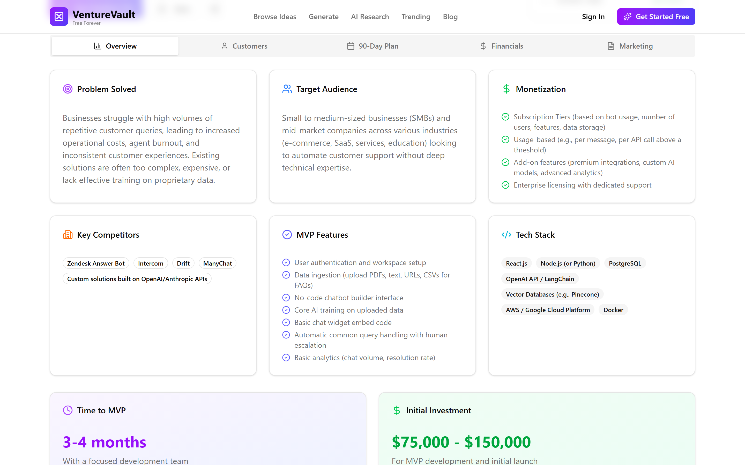The width and height of the screenshot is (745, 465).
Task: Select the React.js tech stack tag
Action: [x=516, y=263]
